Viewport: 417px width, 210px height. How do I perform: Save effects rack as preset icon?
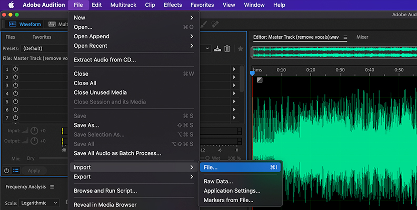click(217, 48)
